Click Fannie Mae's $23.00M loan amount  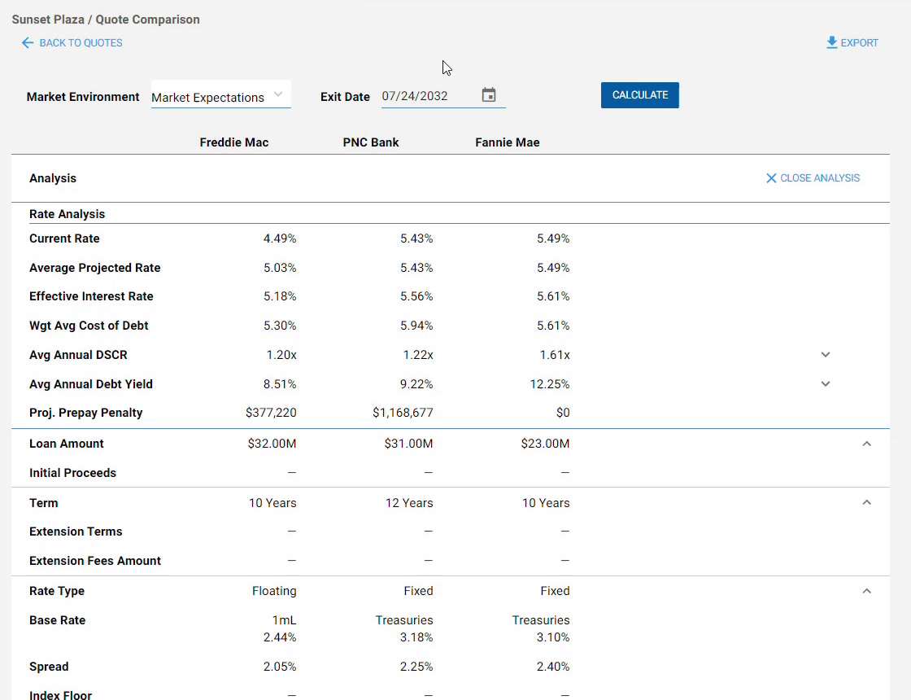click(x=545, y=444)
